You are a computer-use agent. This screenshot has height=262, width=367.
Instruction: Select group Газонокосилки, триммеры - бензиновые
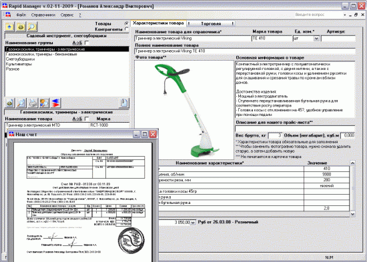(67, 54)
